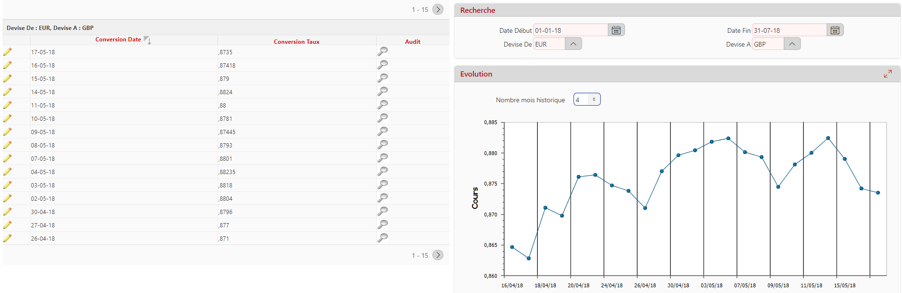Maximize the Evolution chart panel
902x293 pixels.
point(887,74)
